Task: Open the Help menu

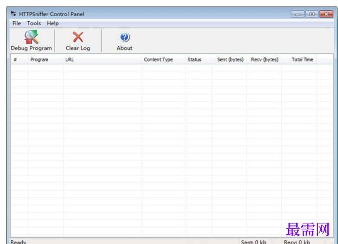Action: [53, 23]
